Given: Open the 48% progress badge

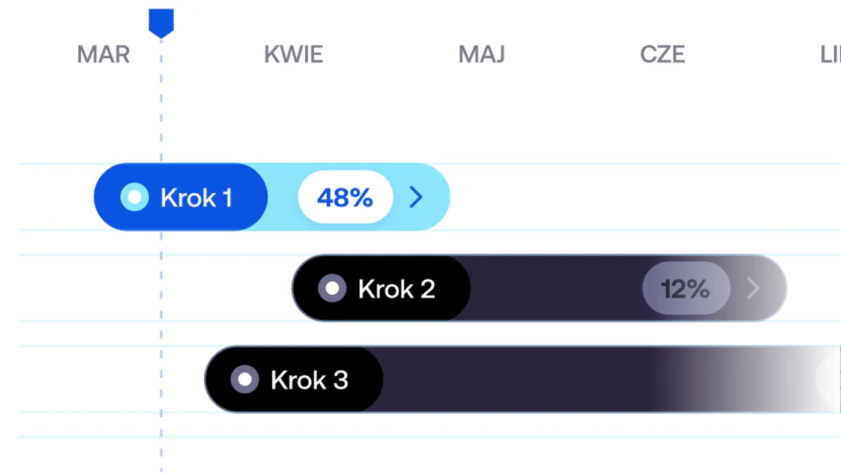Looking at the screenshot, I should pyautogui.click(x=345, y=197).
